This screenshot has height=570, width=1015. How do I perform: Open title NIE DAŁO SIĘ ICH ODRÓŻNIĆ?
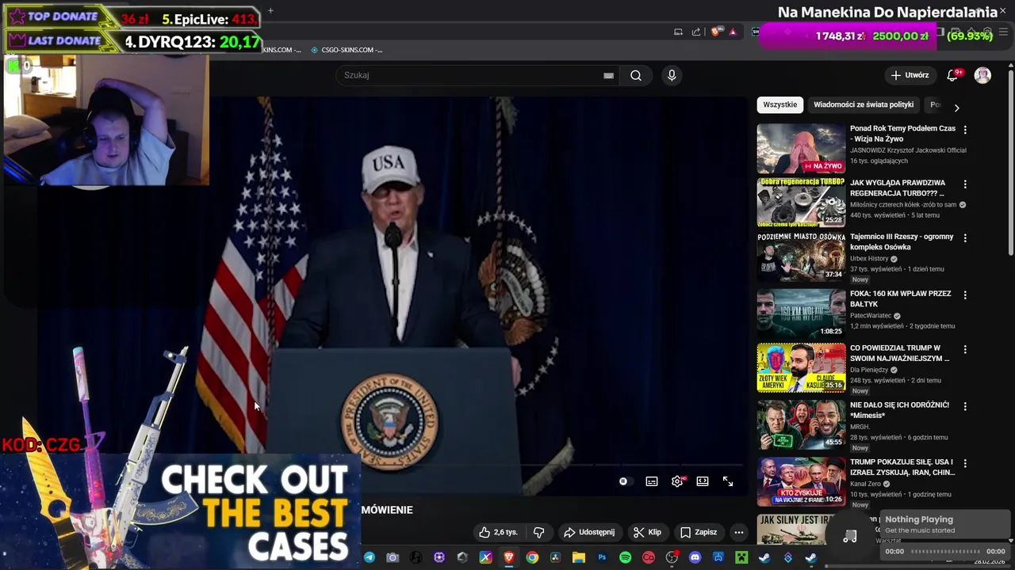click(899, 410)
